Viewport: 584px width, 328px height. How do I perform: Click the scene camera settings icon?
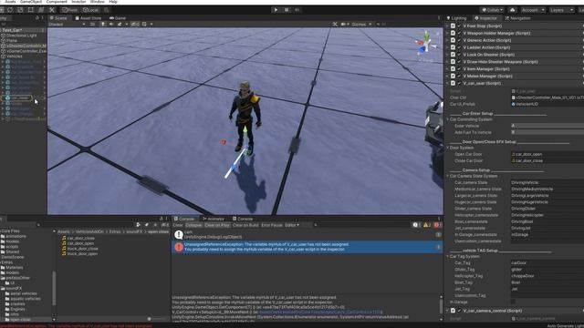coord(343,25)
